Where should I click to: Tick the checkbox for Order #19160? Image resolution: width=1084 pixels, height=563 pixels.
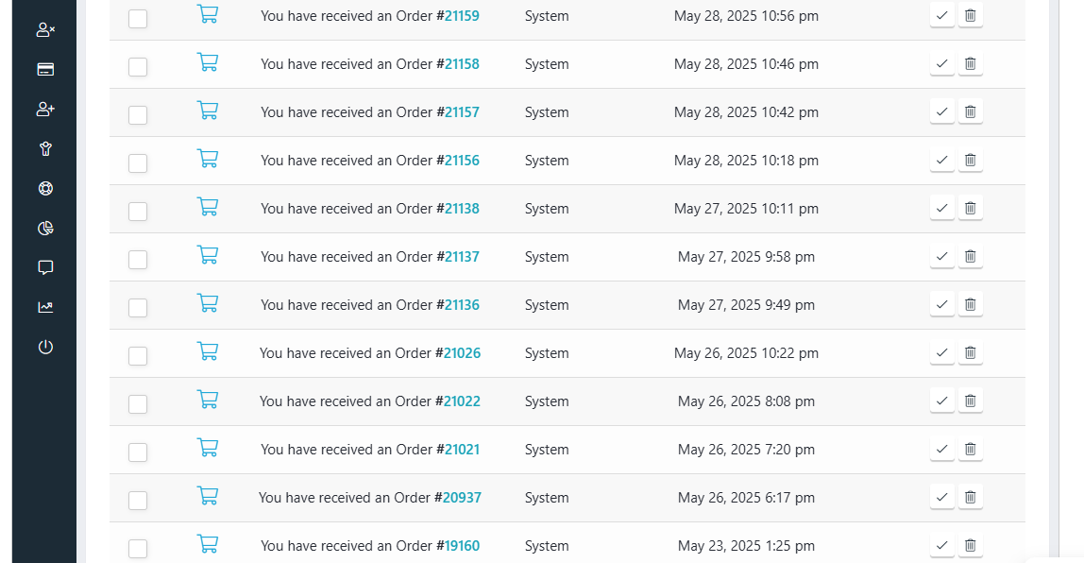click(138, 549)
